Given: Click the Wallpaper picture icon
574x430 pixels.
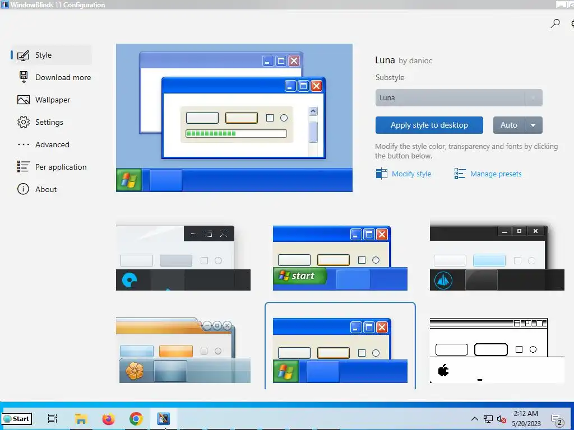Looking at the screenshot, I should pyautogui.click(x=24, y=100).
